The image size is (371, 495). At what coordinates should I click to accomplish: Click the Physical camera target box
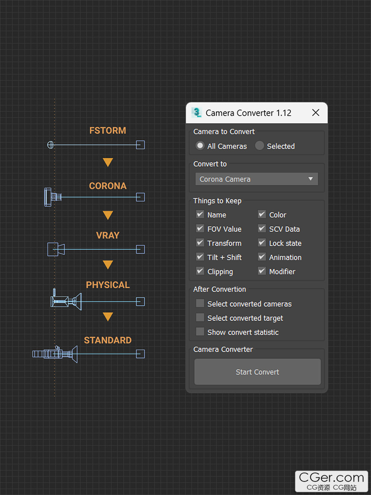coord(140,302)
